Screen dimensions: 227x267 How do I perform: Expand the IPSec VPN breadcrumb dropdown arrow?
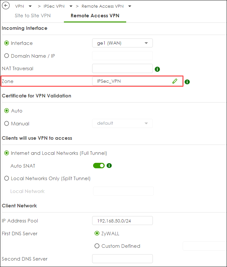click(x=71, y=6)
